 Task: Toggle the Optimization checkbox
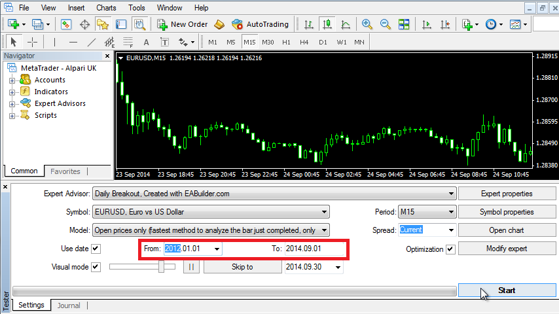click(450, 249)
